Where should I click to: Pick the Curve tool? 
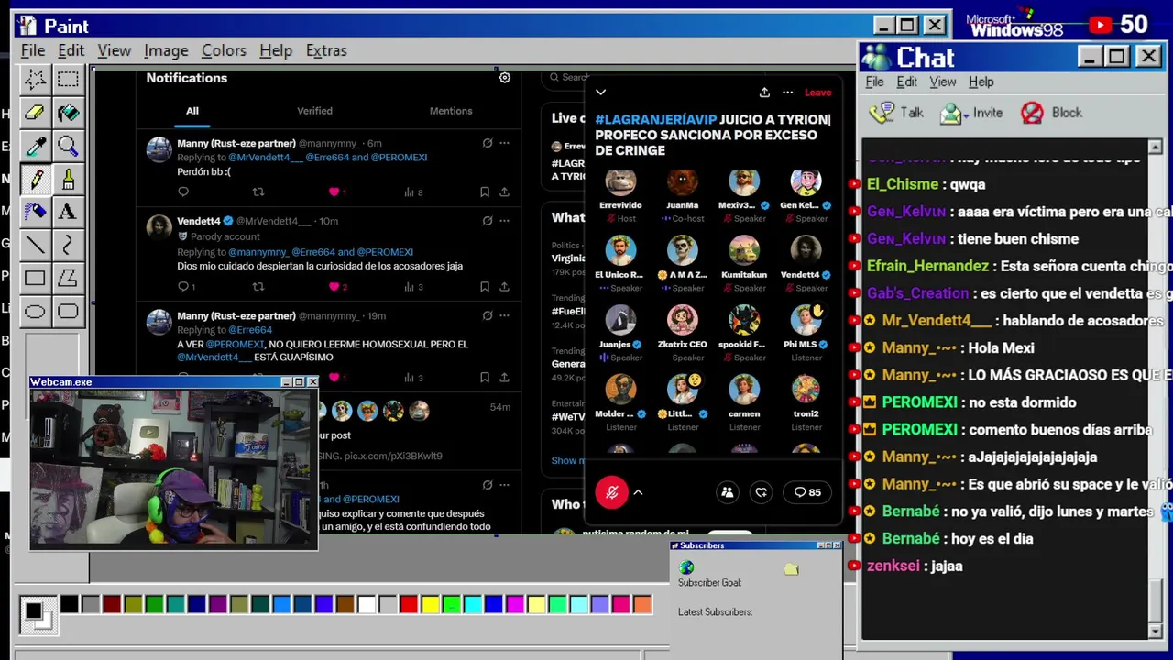click(x=68, y=244)
